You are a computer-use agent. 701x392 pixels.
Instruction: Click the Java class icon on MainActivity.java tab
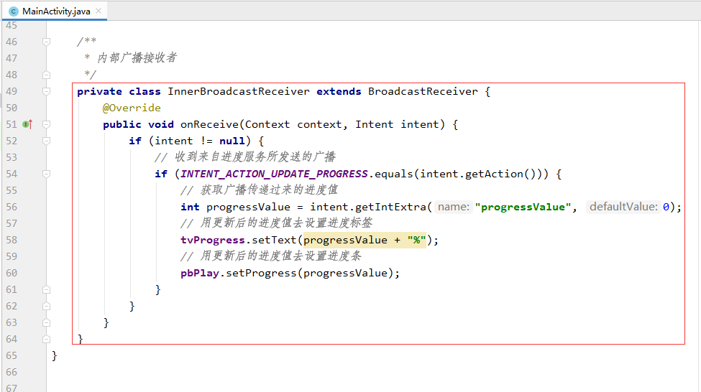pos(14,11)
